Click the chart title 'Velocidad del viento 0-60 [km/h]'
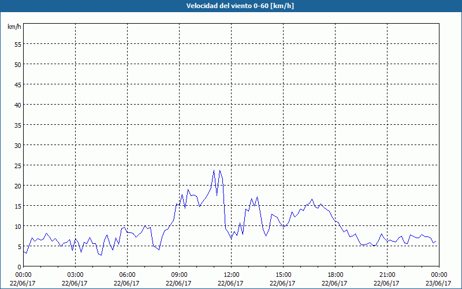This screenshot has height=289, width=462. [x=240, y=6]
